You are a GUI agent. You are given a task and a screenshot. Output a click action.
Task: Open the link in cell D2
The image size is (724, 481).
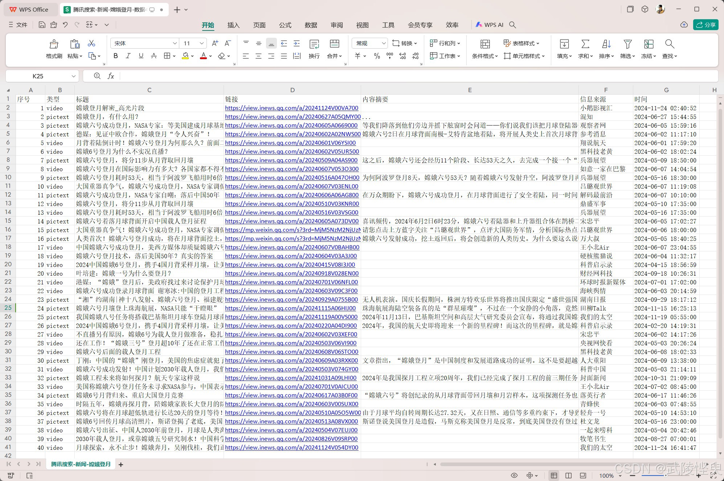[291, 108]
